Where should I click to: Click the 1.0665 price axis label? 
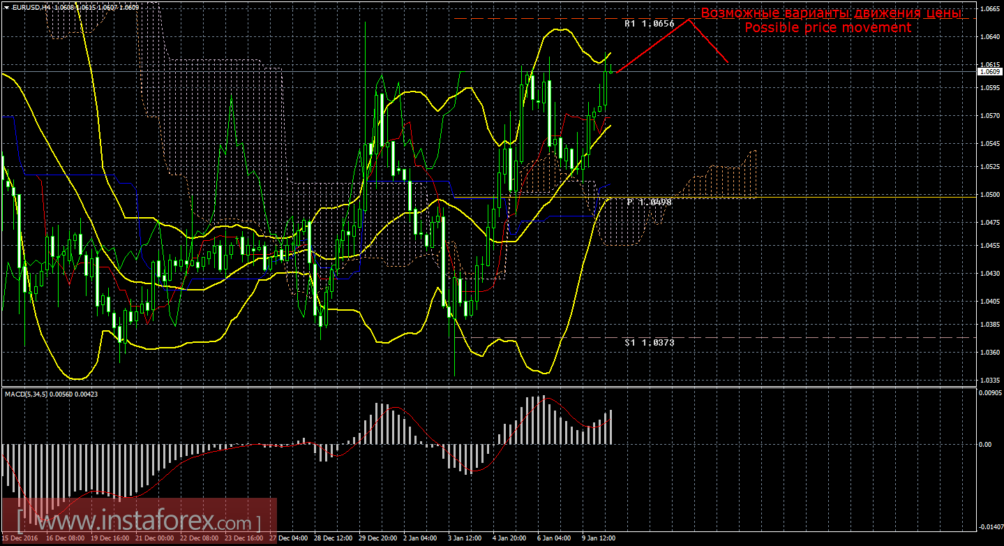[989, 9]
